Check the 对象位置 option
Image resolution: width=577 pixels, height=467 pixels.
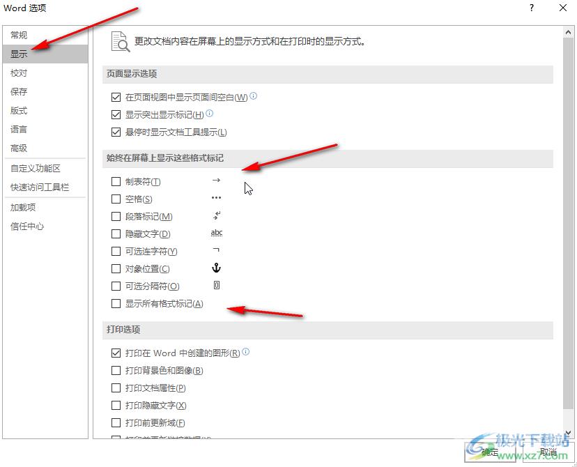pyautogui.click(x=116, y=268)
